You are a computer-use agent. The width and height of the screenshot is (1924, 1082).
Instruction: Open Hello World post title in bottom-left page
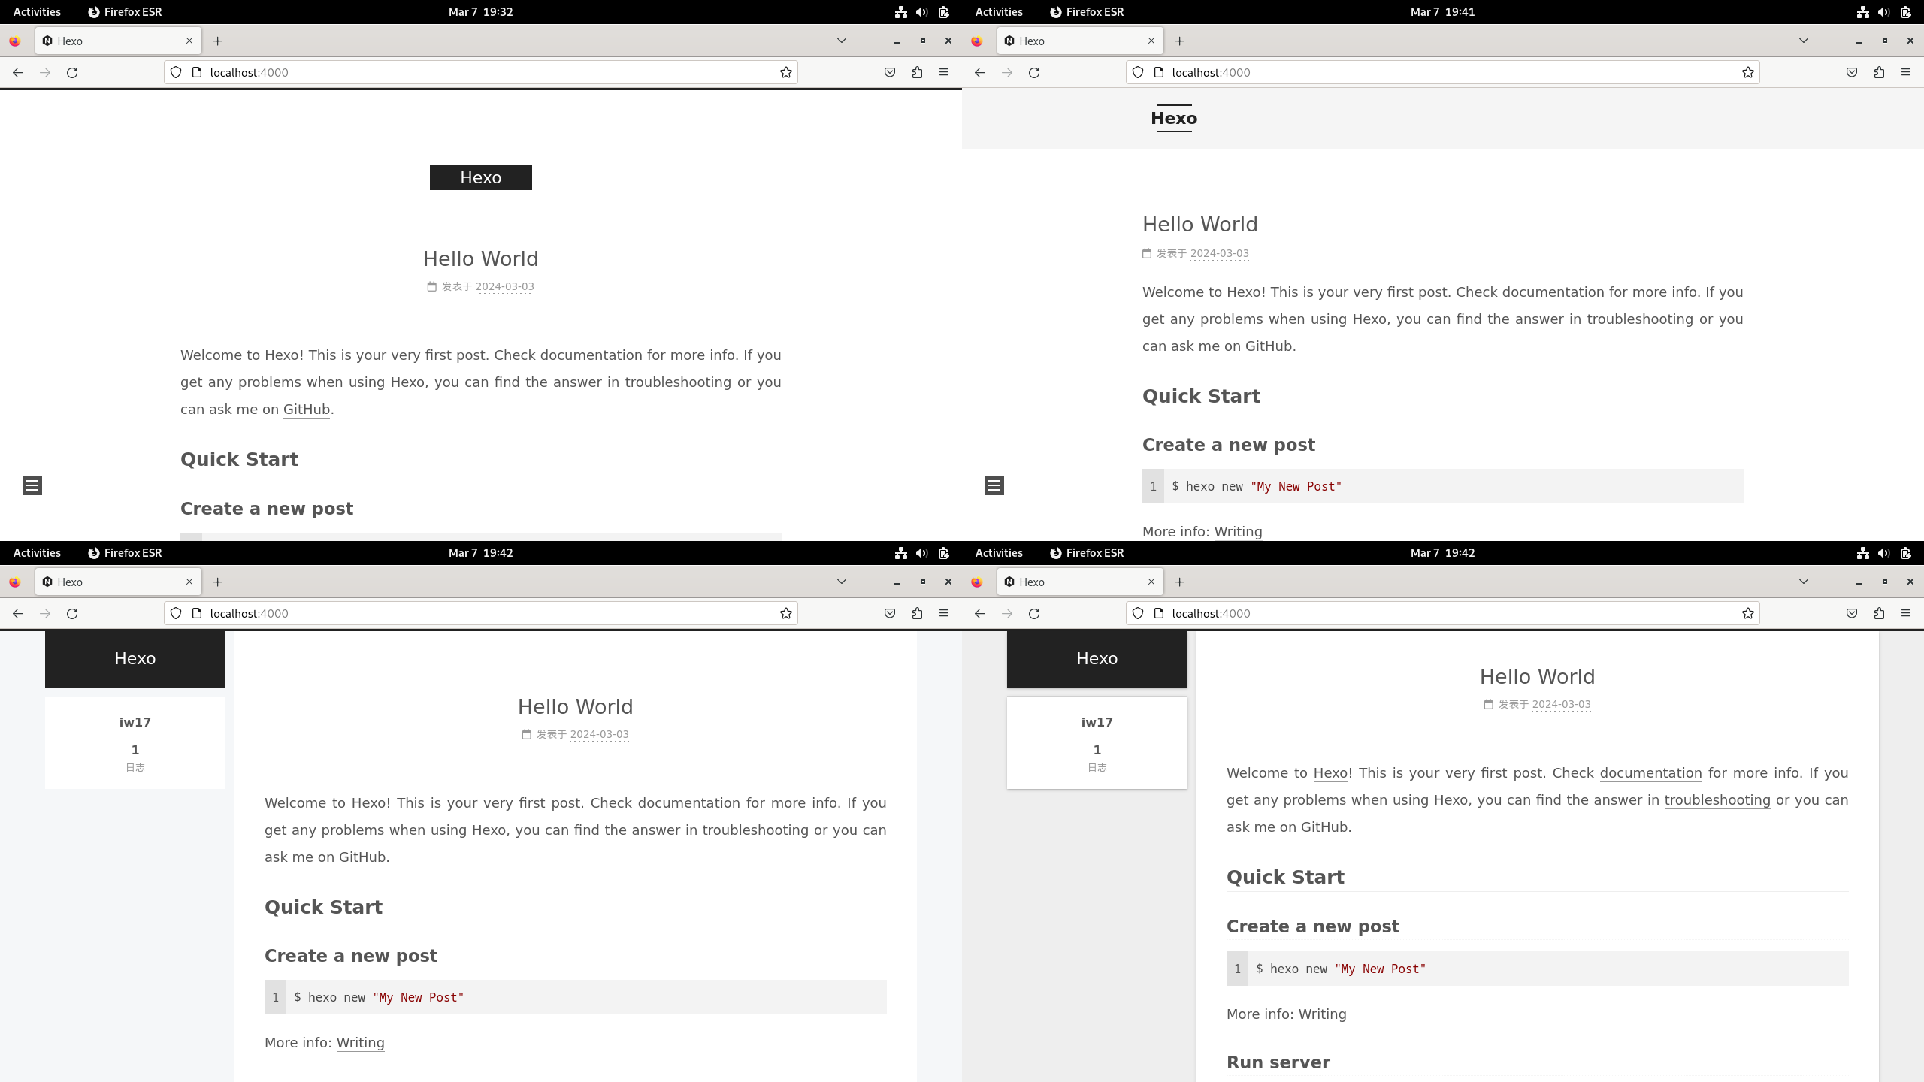(x=576, y=706)
